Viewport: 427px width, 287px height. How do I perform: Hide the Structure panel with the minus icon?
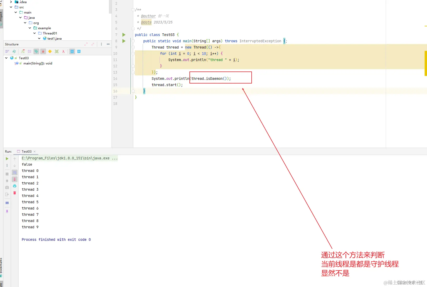pyautogui.click(x=108, y=44)
